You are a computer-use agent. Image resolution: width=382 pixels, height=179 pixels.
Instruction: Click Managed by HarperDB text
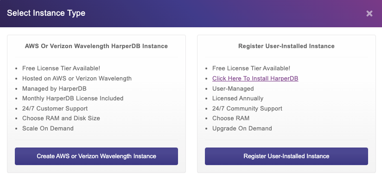(54, 88)
